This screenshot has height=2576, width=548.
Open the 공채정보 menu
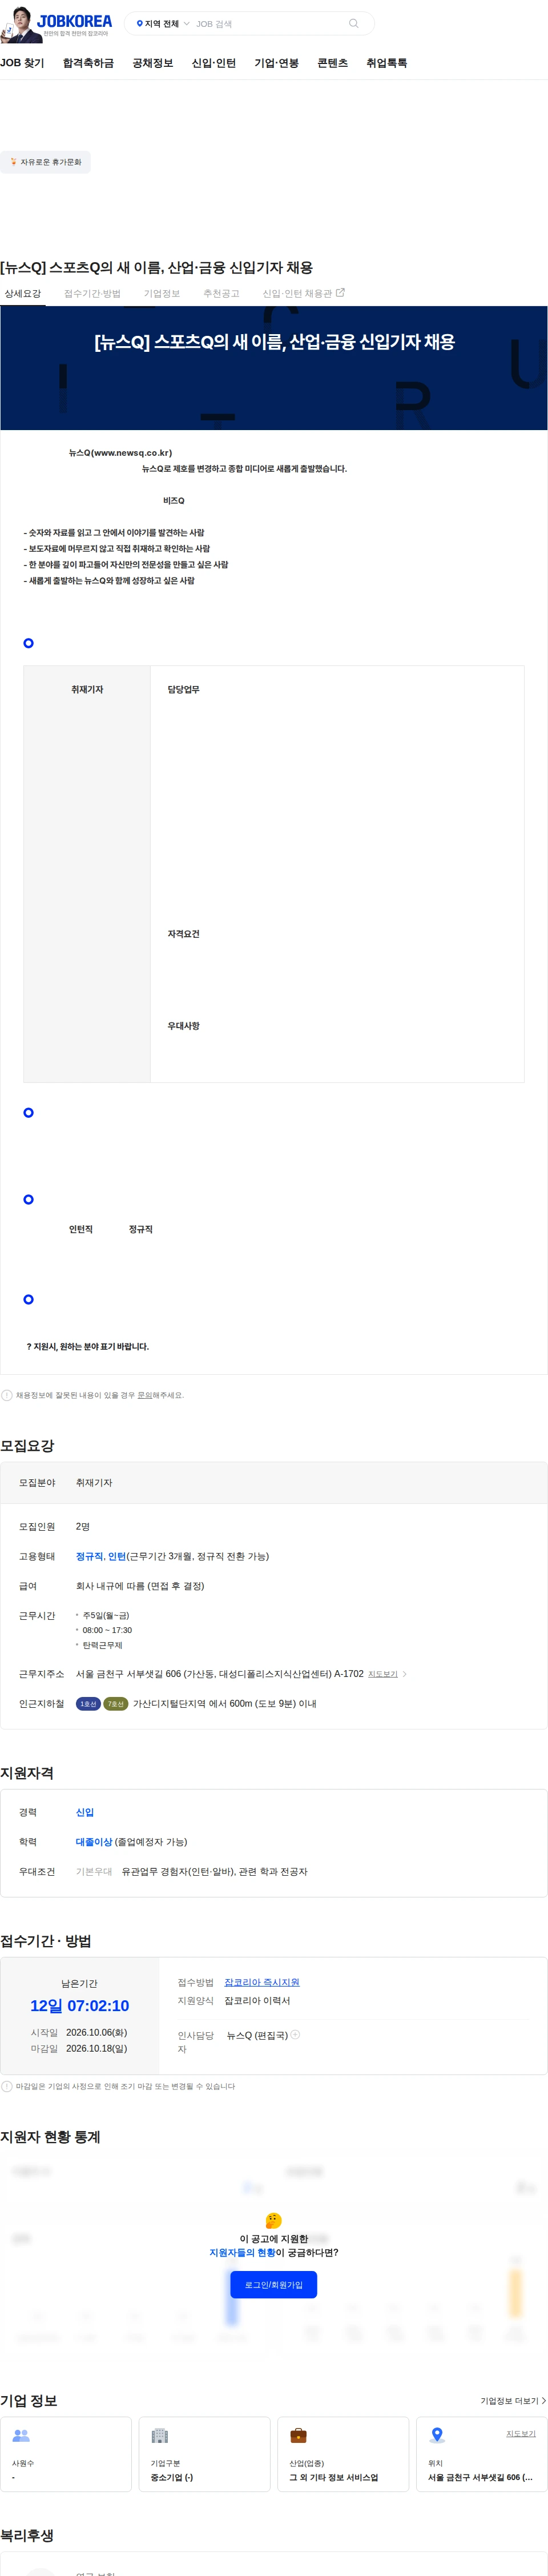pos(153,63)
